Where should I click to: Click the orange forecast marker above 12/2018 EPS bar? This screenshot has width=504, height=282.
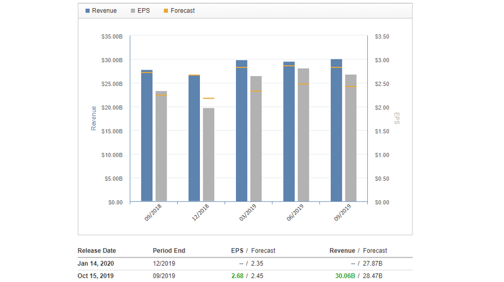(209, 99)
